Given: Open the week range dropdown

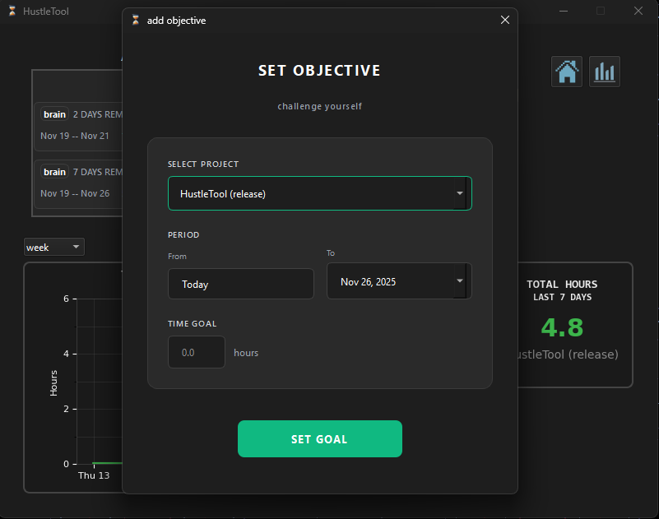Looking at the screenshot, I should coord(54,247).
